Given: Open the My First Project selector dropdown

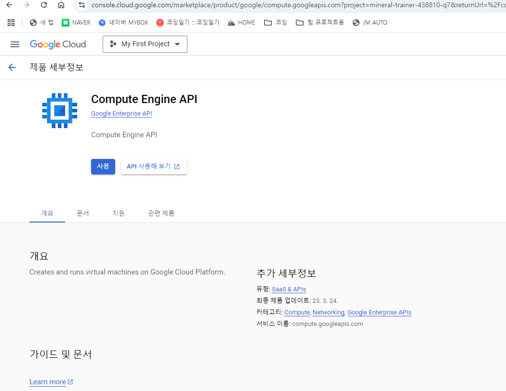Looking at the screenshot, I should [145, 44].
